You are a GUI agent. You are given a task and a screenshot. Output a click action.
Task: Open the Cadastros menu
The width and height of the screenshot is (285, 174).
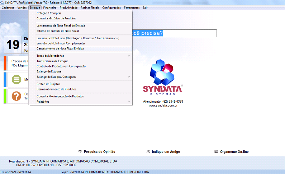pos(8,8)
